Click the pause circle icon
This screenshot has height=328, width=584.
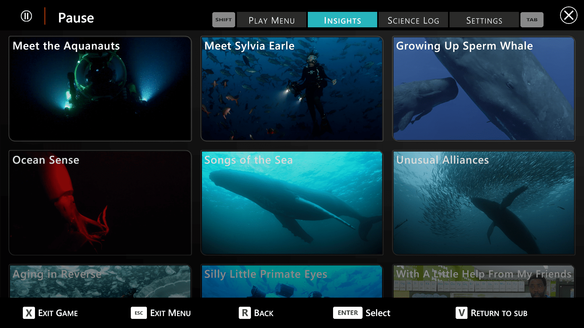26,16
